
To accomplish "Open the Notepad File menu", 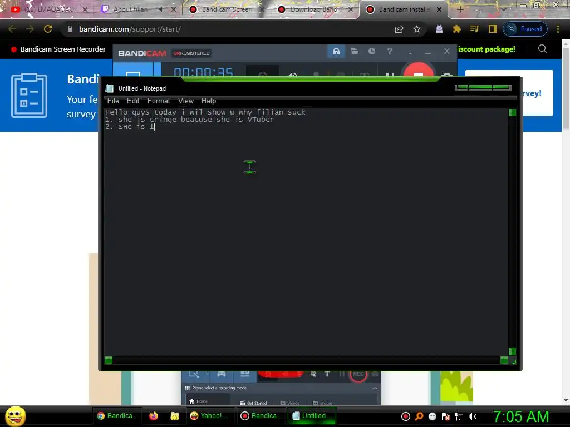I will coord(113,101).
